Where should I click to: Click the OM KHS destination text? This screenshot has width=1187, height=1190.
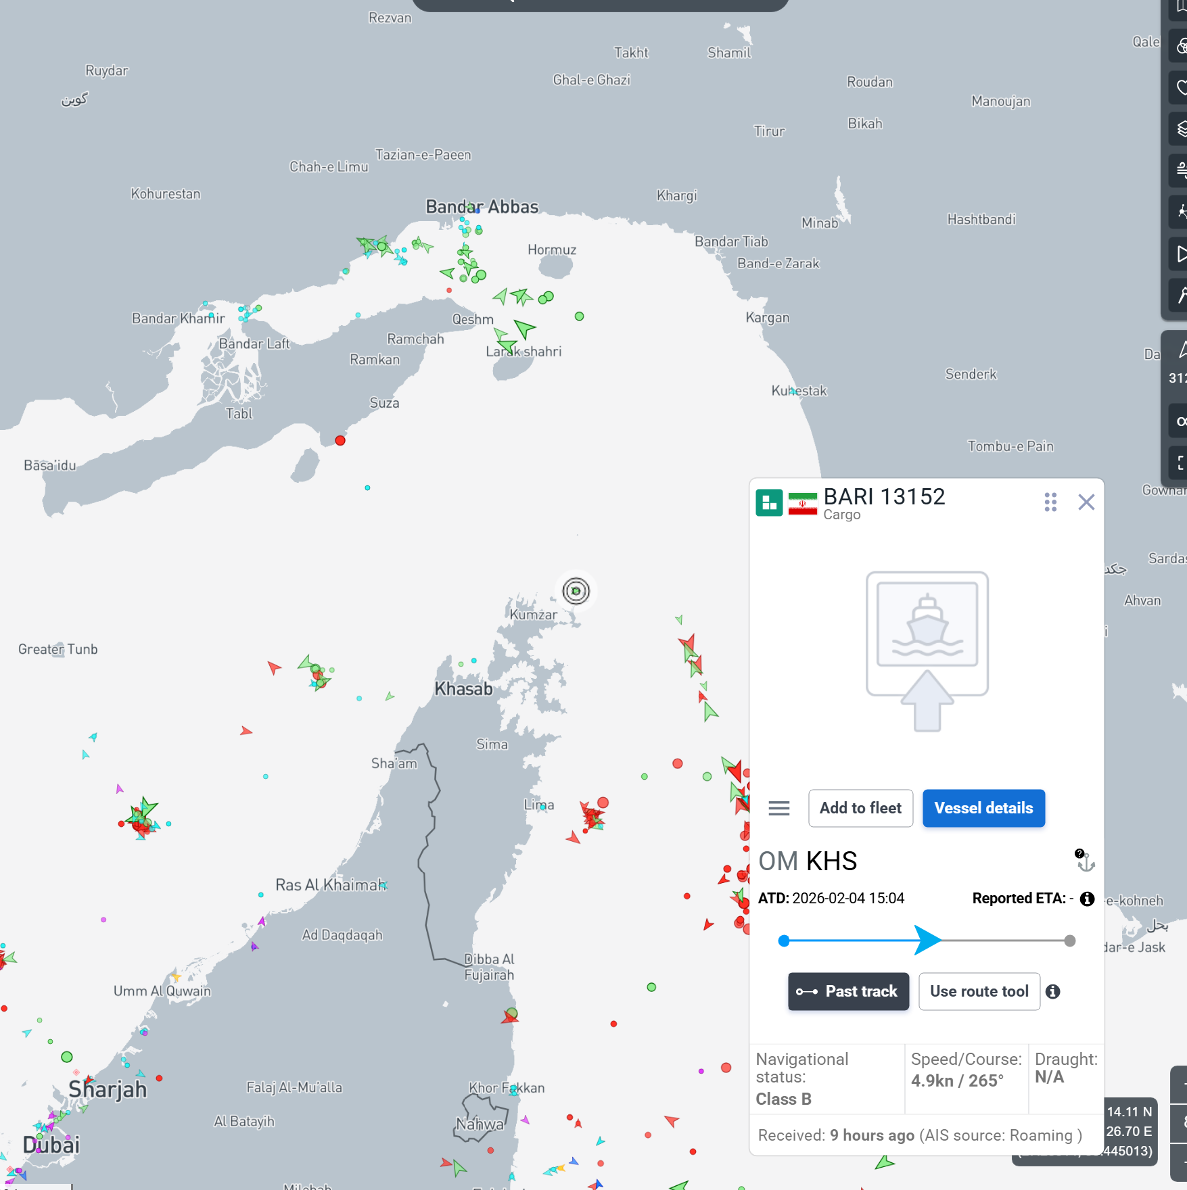[808, 861]
